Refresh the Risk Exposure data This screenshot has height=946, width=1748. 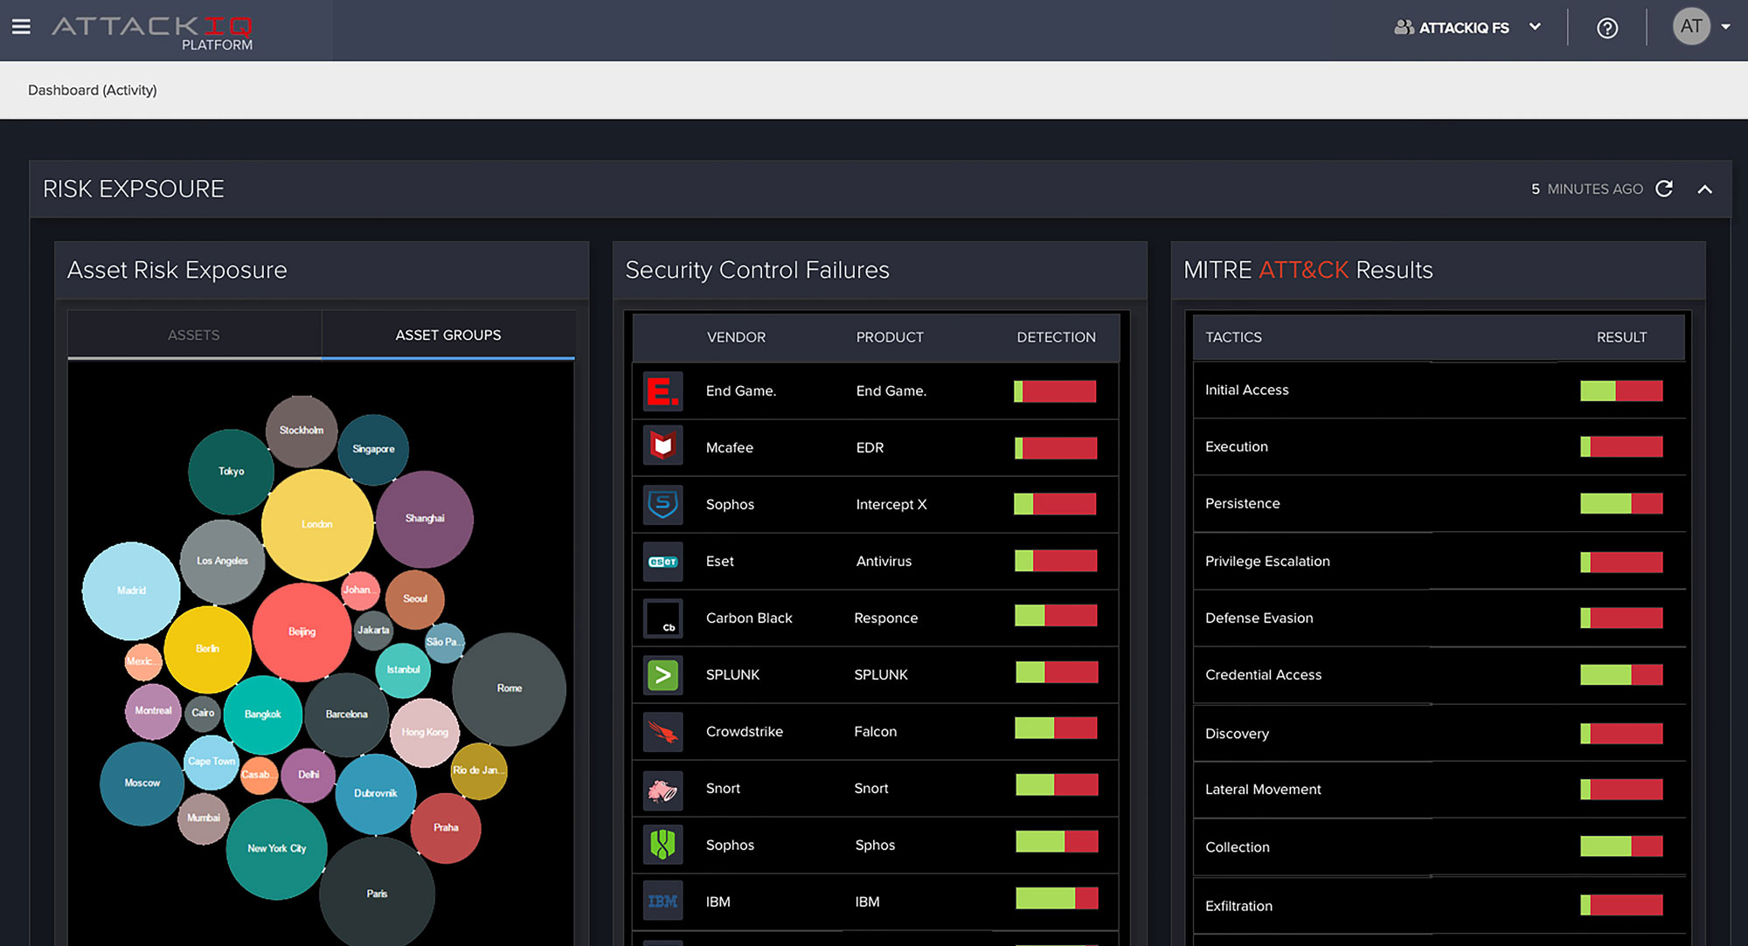pos(1665,189)
